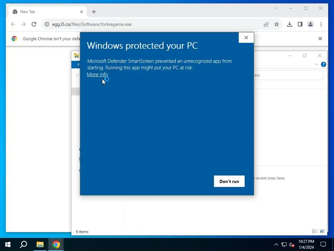Toggle Chrome side panel
334x251 pixels.
(300, 24)
